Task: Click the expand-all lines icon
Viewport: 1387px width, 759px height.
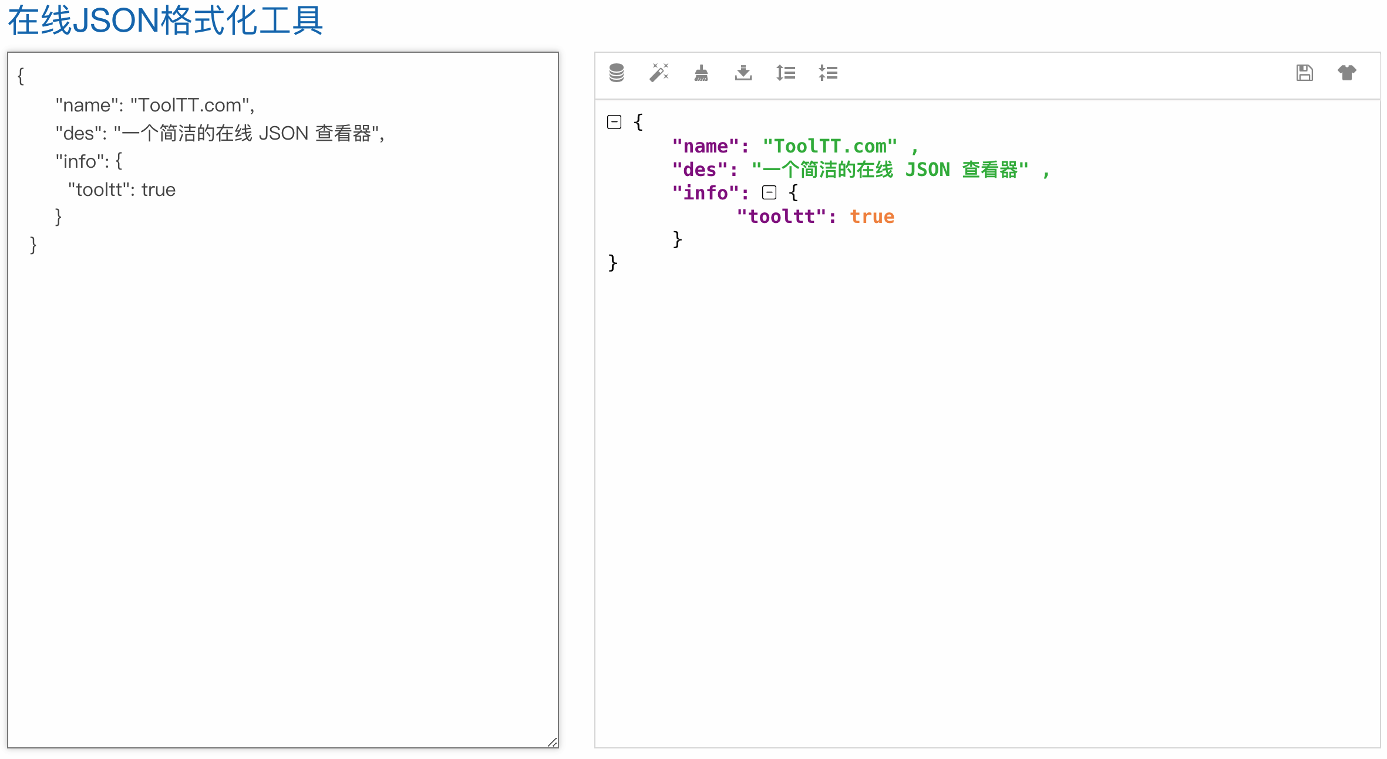Action: tap(786, 73)
